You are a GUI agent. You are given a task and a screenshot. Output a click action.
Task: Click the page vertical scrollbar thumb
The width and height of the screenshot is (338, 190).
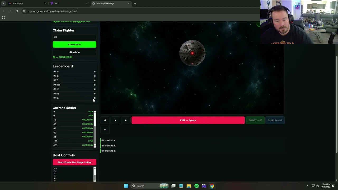pos(336,104)
